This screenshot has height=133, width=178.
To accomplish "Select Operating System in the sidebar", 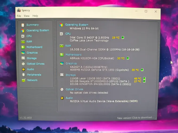I will (38, 30).
